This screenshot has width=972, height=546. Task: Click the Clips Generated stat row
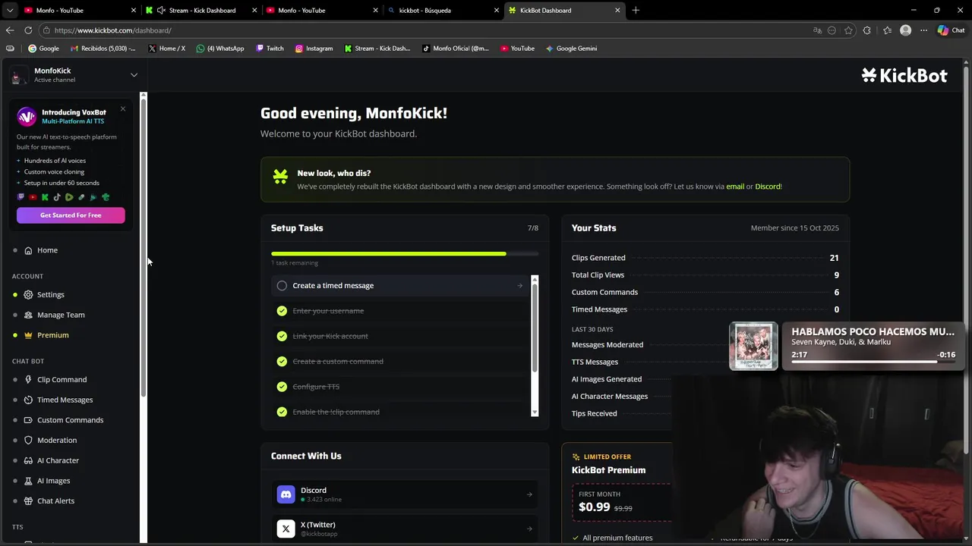click(x=705, y=258)
